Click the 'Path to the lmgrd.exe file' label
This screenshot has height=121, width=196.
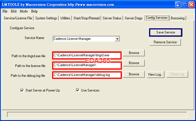click(x=28, y=56)
